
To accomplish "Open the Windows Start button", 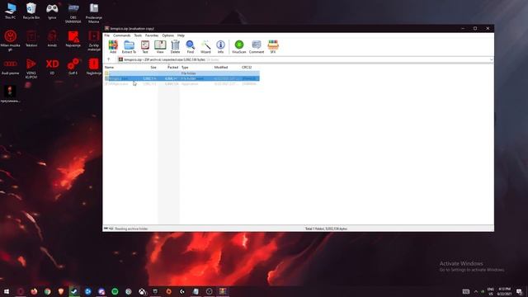I will (7, 291).
